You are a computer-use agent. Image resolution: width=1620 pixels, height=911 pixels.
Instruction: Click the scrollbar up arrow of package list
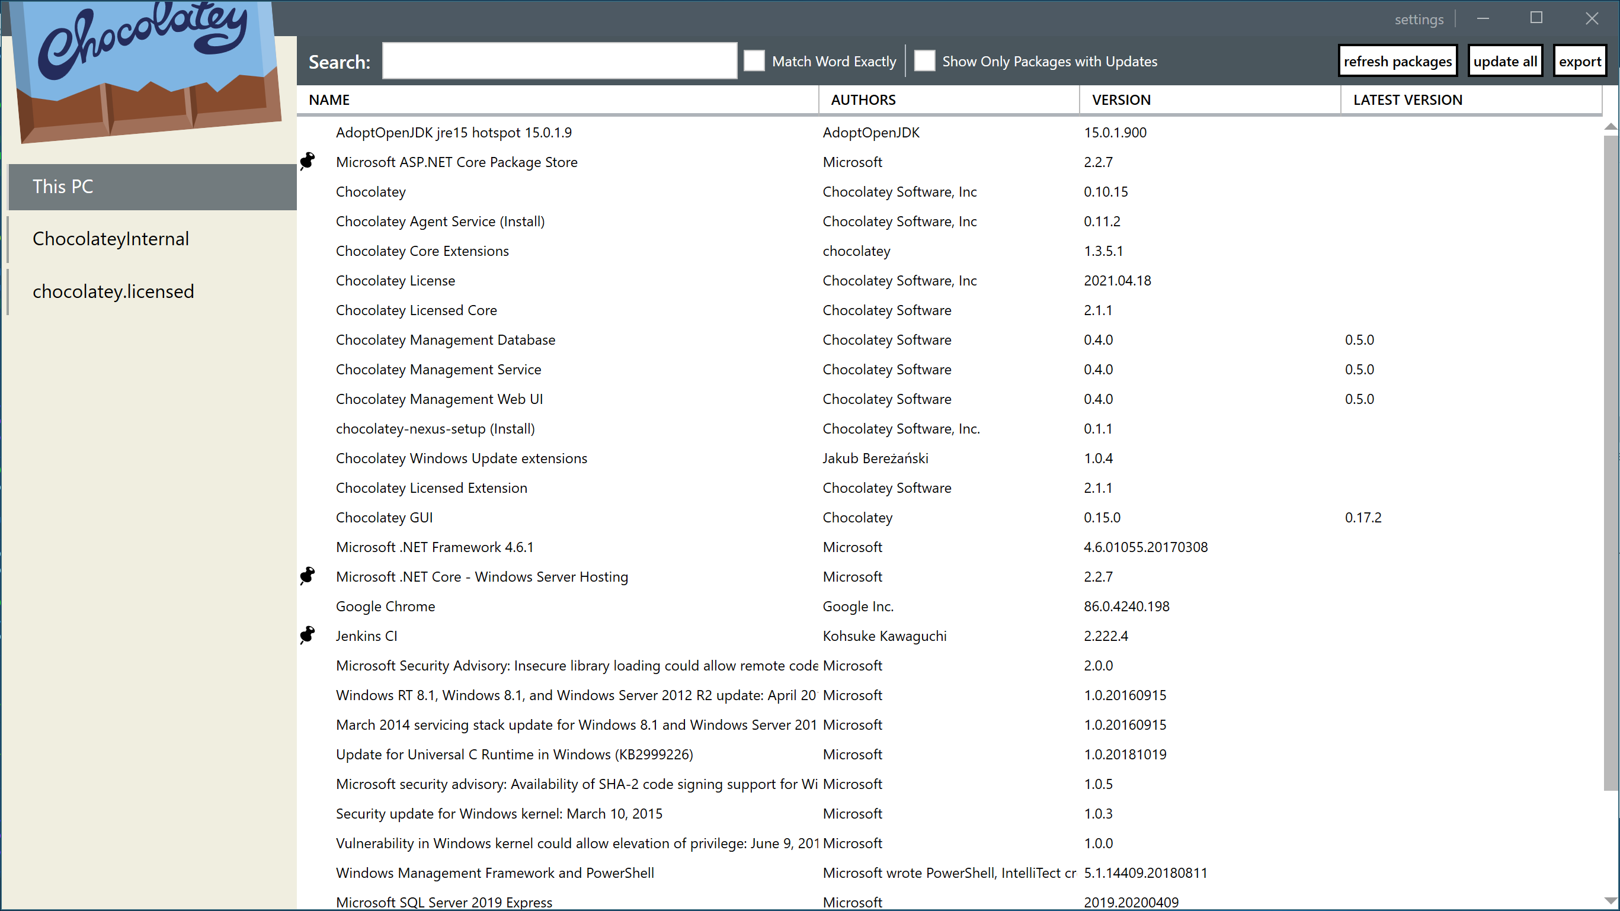[x=1611, y=126]
